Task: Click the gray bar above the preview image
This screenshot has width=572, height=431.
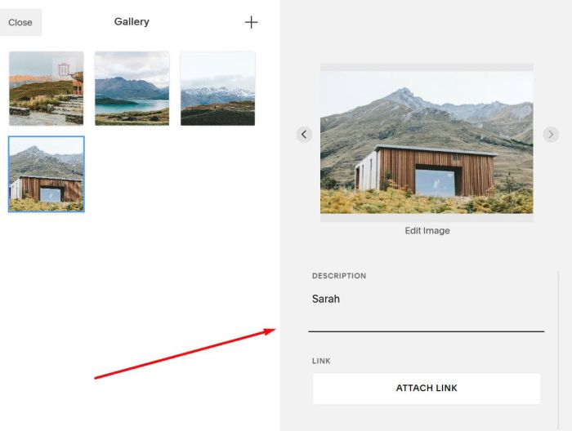Action: 427,67
